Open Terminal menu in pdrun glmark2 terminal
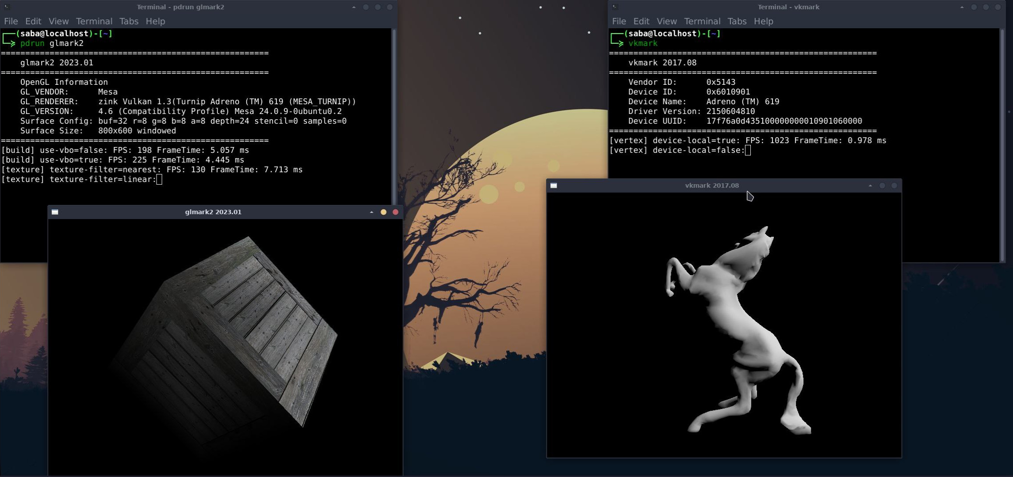 pyautogui.click(x=94, y=21)
